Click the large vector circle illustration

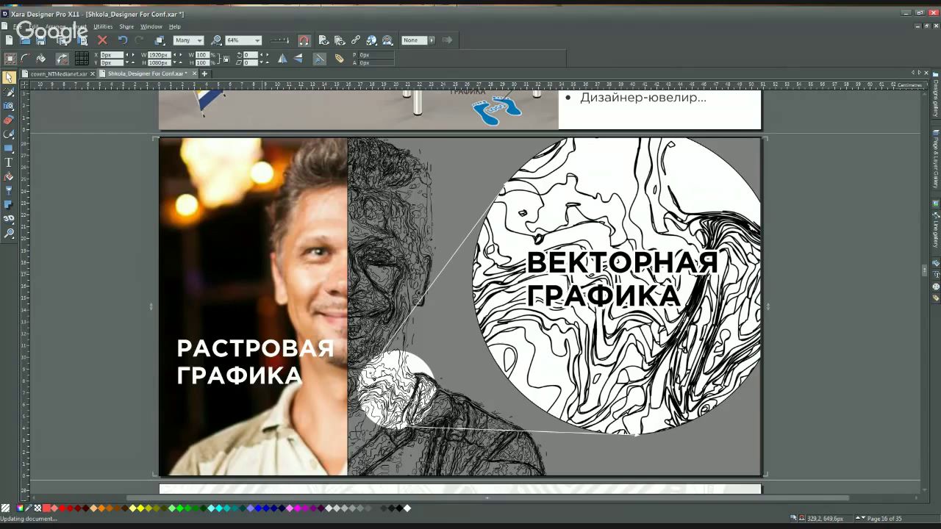(x=618, y=287)
